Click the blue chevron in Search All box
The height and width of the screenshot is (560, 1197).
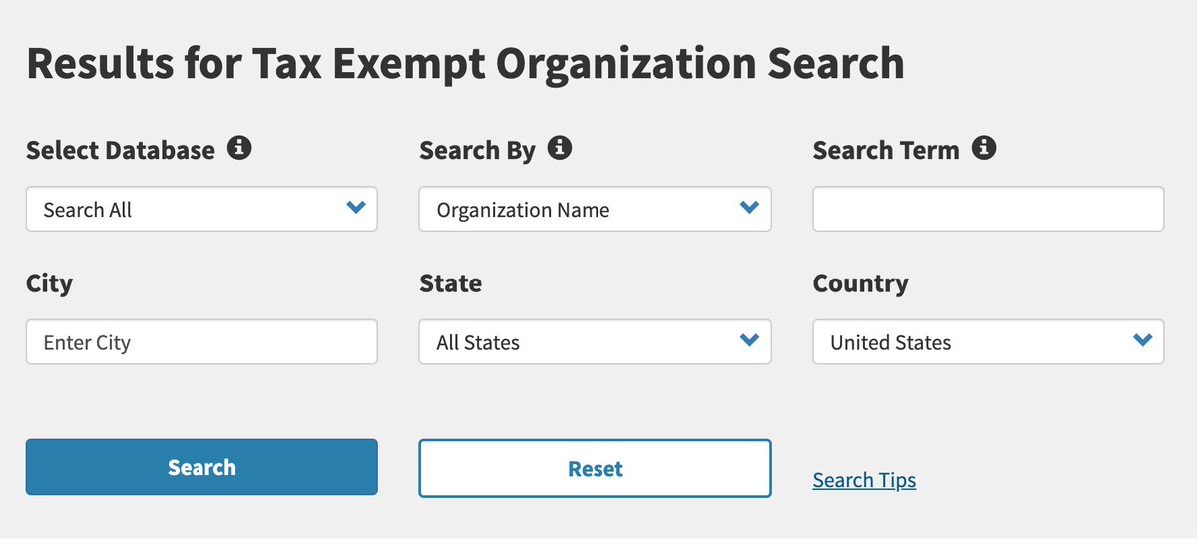click(355, 208)
